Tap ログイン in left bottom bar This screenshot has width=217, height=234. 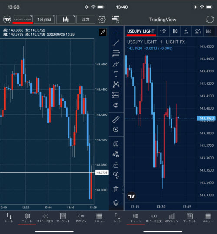81,218
